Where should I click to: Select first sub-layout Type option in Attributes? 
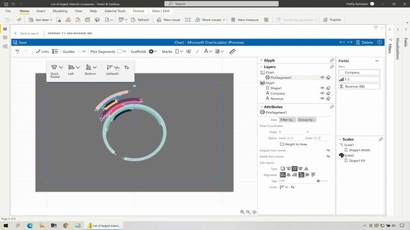[x=283, y=169]
